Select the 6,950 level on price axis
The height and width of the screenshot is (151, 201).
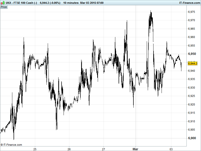click(192, 54)
